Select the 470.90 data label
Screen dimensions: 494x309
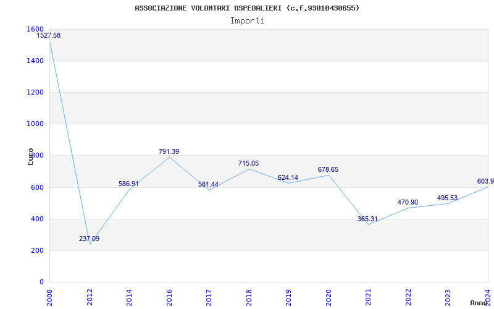408,203
